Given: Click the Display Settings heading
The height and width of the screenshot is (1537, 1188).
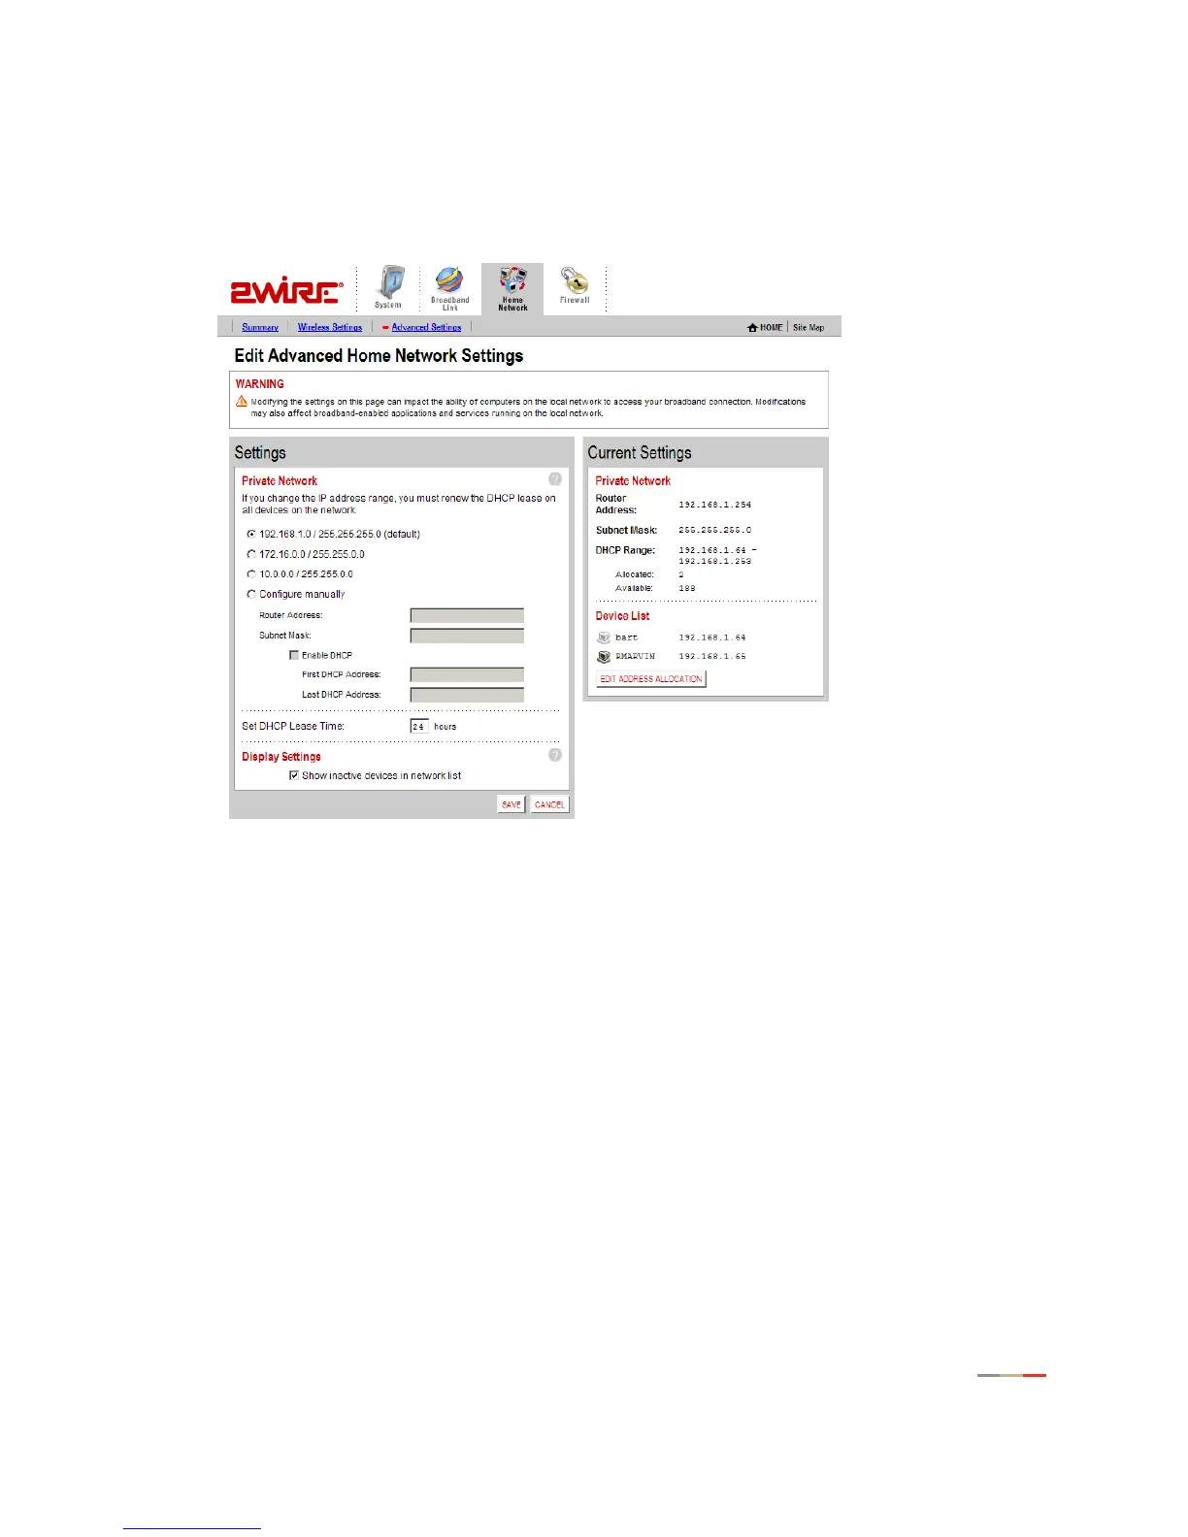Looking at the screenshot, I should [x=281, y=757].
